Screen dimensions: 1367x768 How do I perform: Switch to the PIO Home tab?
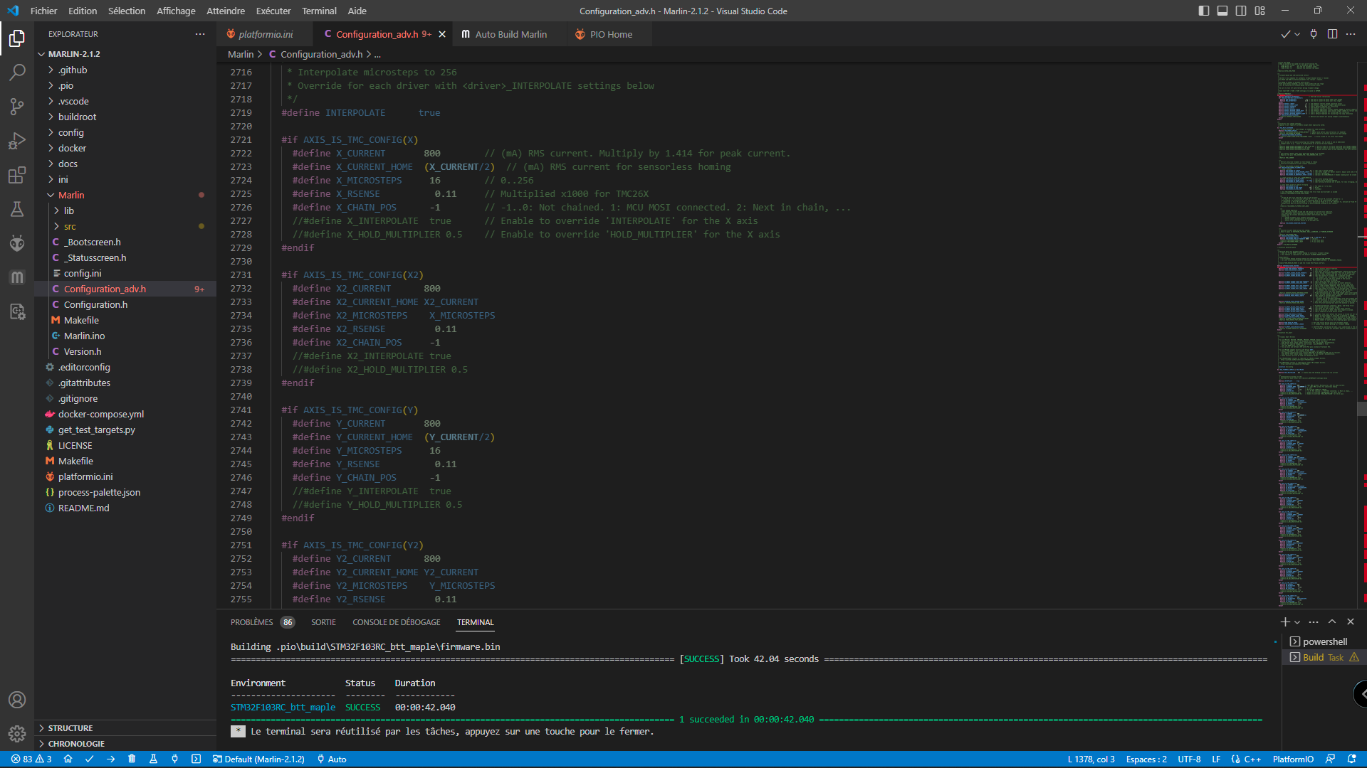click(x=610, y=34)
